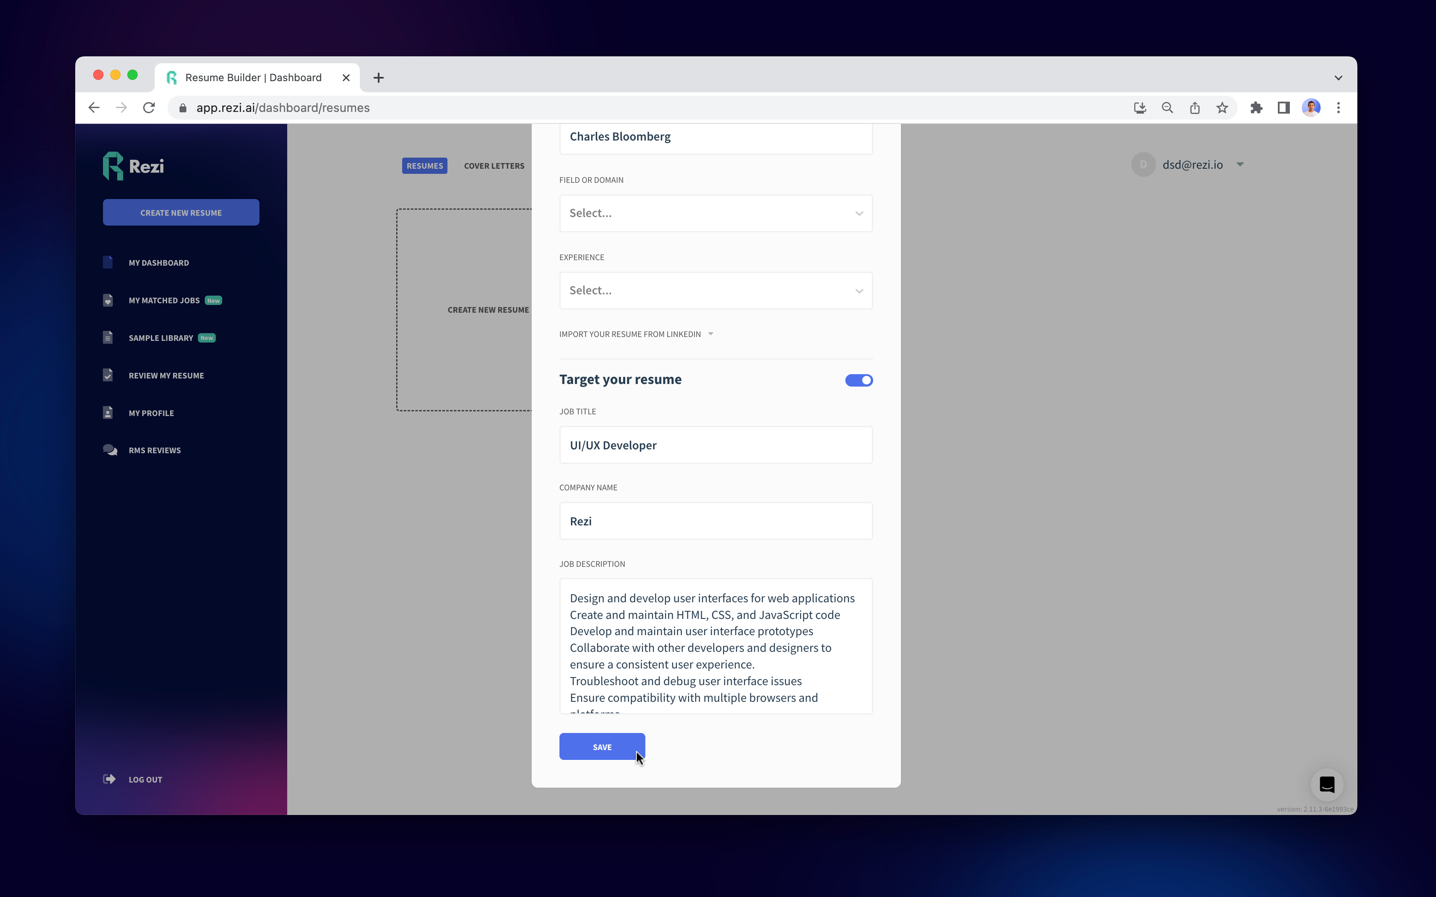Image resolution: width=1436 pixels, height=897 pixels.
Task: Click the Save button
Action: point(602,746)
